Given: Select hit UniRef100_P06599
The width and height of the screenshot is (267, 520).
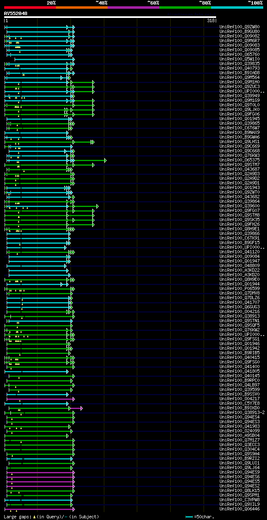Looking at the screenshot, I should pos(239,289).
